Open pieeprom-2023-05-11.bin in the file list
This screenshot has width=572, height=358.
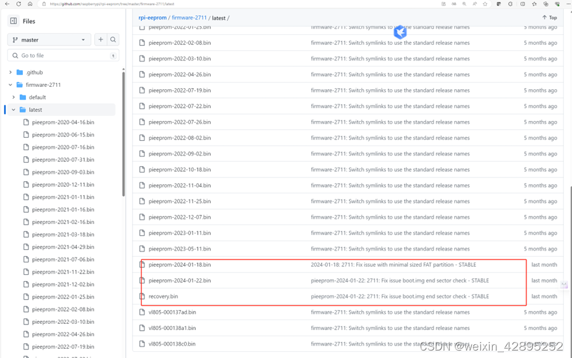(180, 249)
